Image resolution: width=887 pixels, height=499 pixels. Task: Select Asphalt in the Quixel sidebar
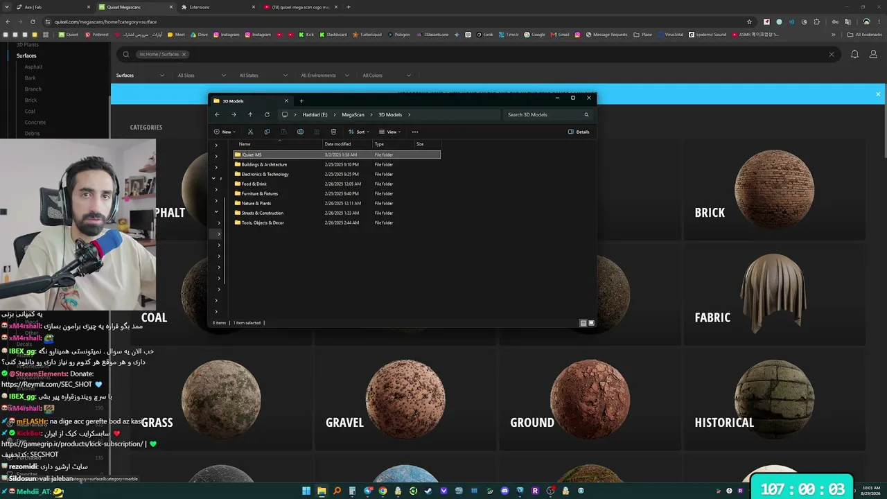(x=33, y=67)
